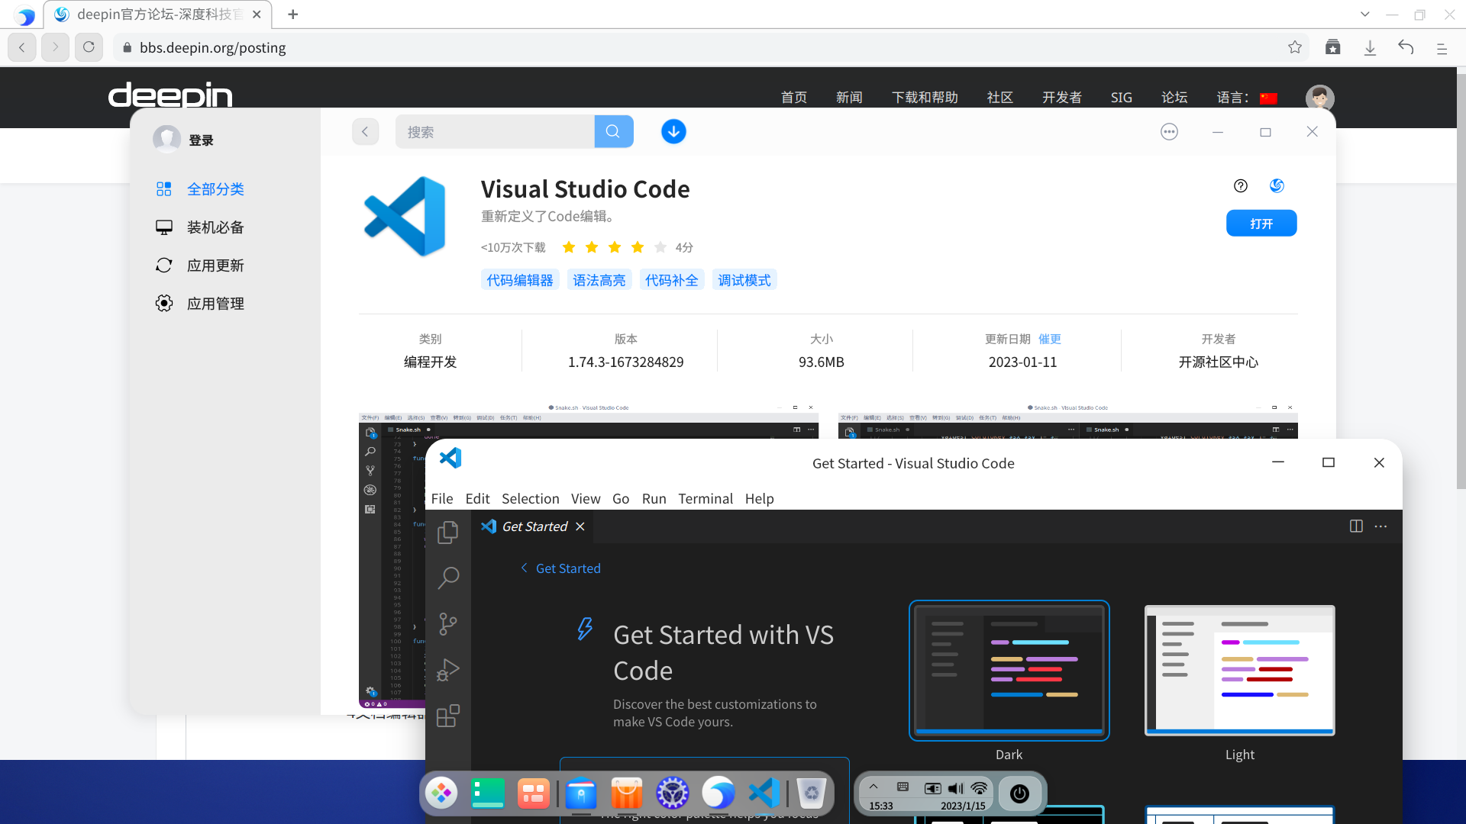This screenshot has width=1466, height=824.
Task: Open the VS Code Search panel icon
Action: [x=448, y=578]
